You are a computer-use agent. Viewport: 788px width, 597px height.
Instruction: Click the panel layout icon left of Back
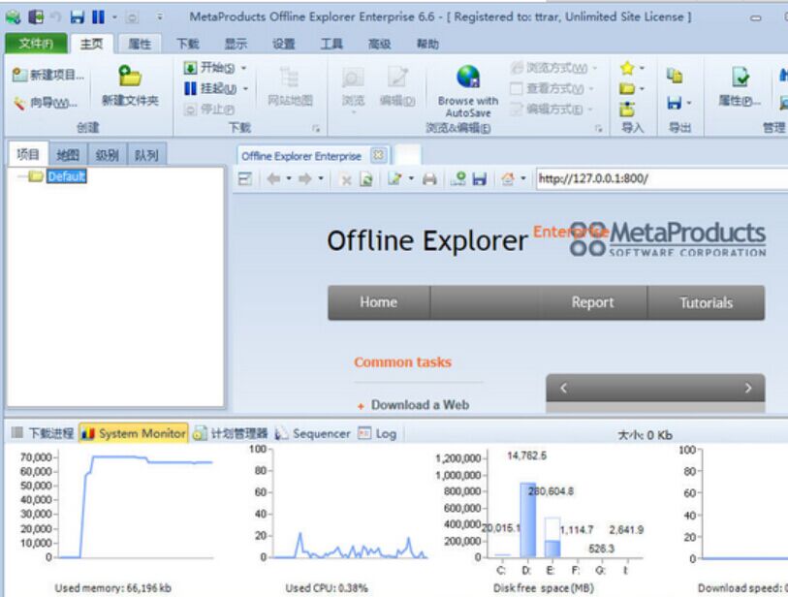coord(245,179)
